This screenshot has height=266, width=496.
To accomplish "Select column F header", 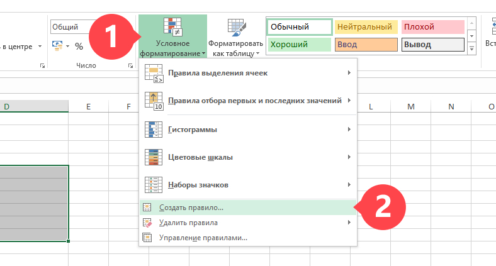I will tap(129, 107).
